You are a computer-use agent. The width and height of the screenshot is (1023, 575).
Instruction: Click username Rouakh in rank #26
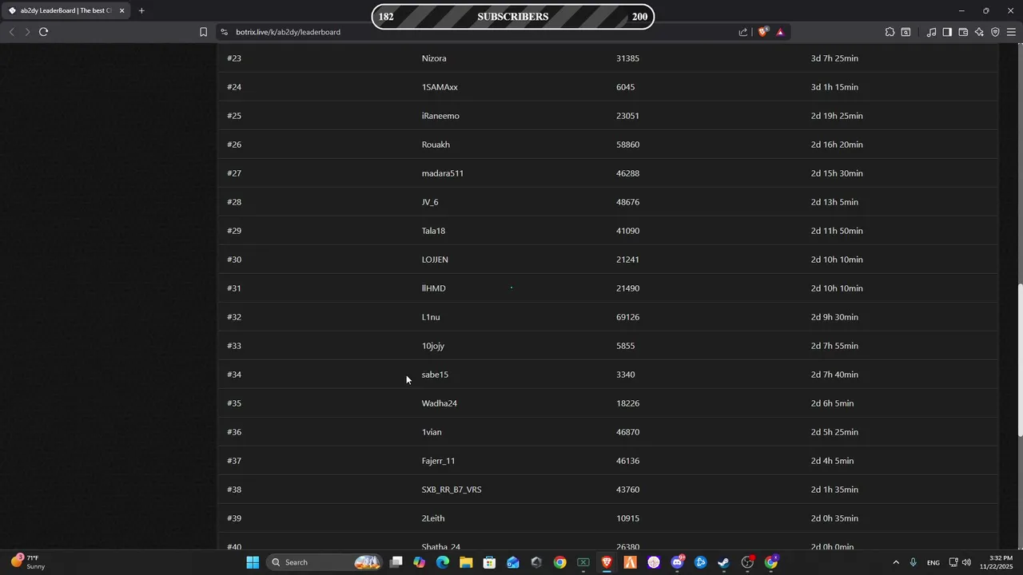pos(436,145)
